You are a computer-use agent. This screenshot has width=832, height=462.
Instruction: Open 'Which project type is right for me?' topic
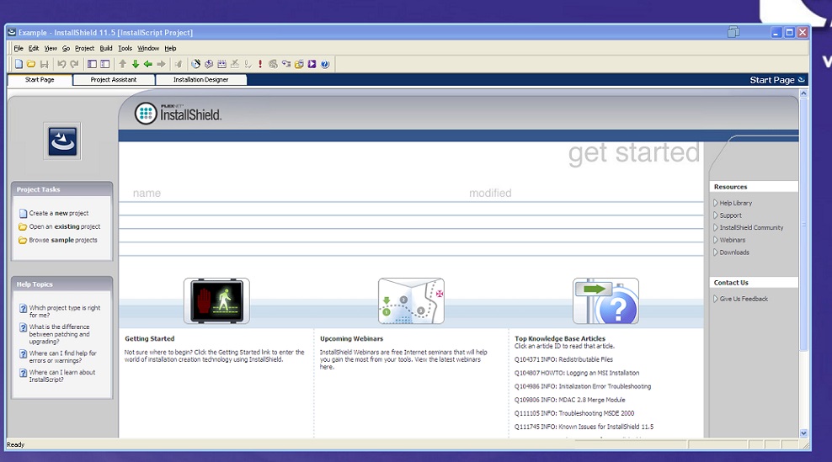click(x=65, y=311)
